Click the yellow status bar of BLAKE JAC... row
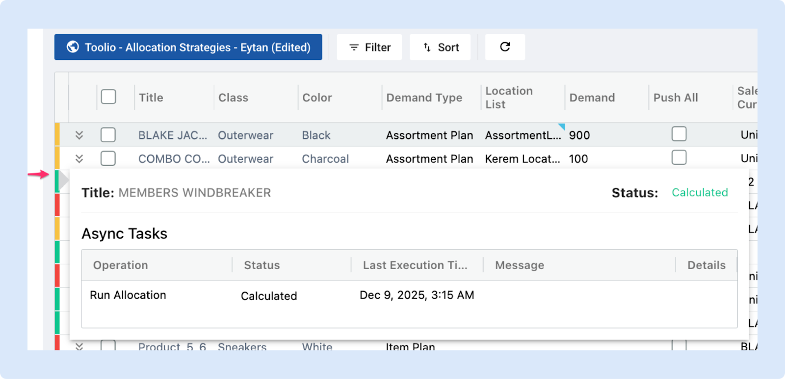785x379 pixels. pyautogui.click(x=57, y=135)
